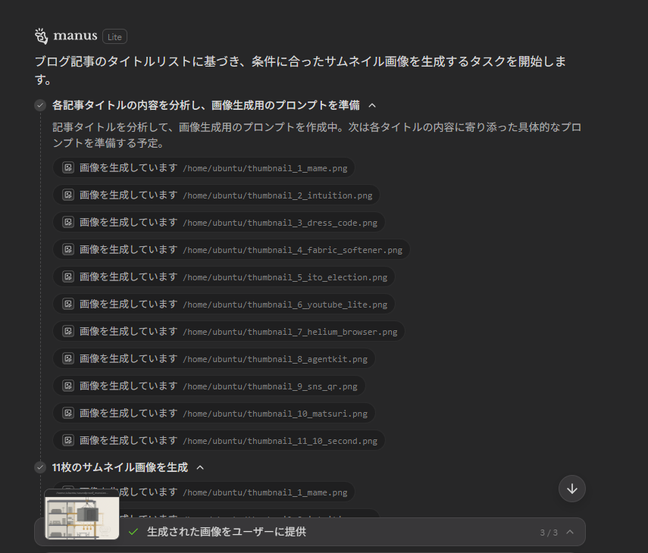
Task: Click the image icon on thumbnail_1_mame.png item
Action: (x=68, y=167)
